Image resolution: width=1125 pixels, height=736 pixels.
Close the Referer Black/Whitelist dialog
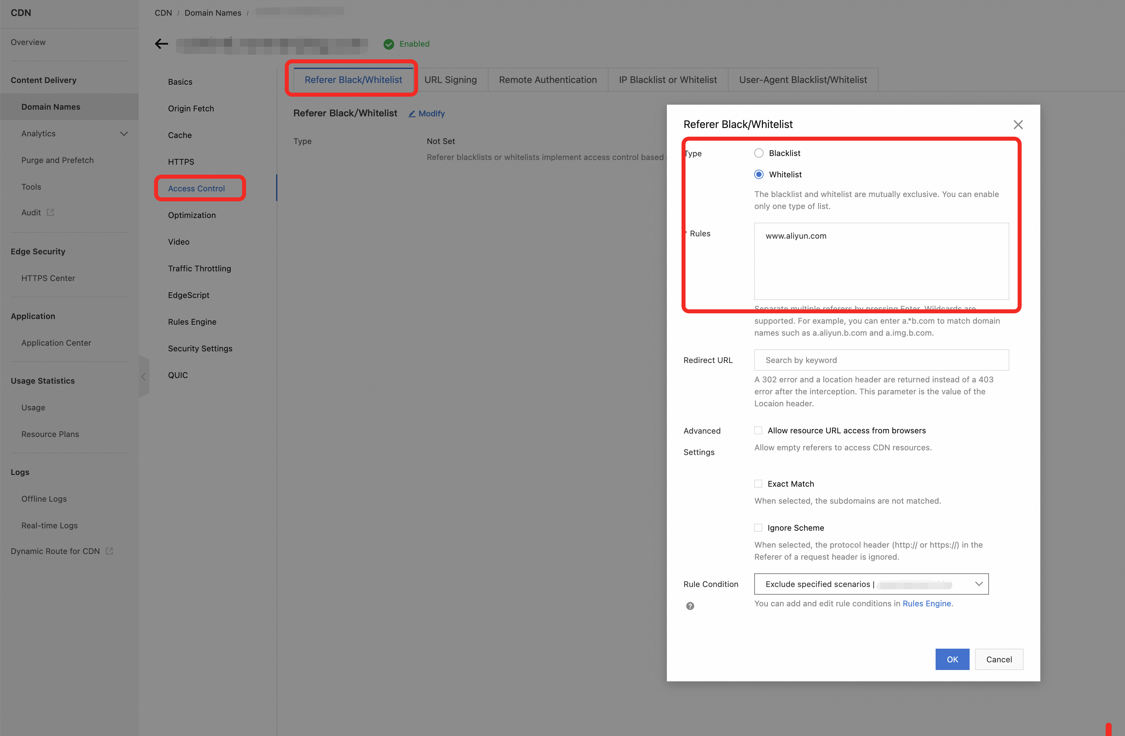pyautogui.click(x=1018, y=124)
